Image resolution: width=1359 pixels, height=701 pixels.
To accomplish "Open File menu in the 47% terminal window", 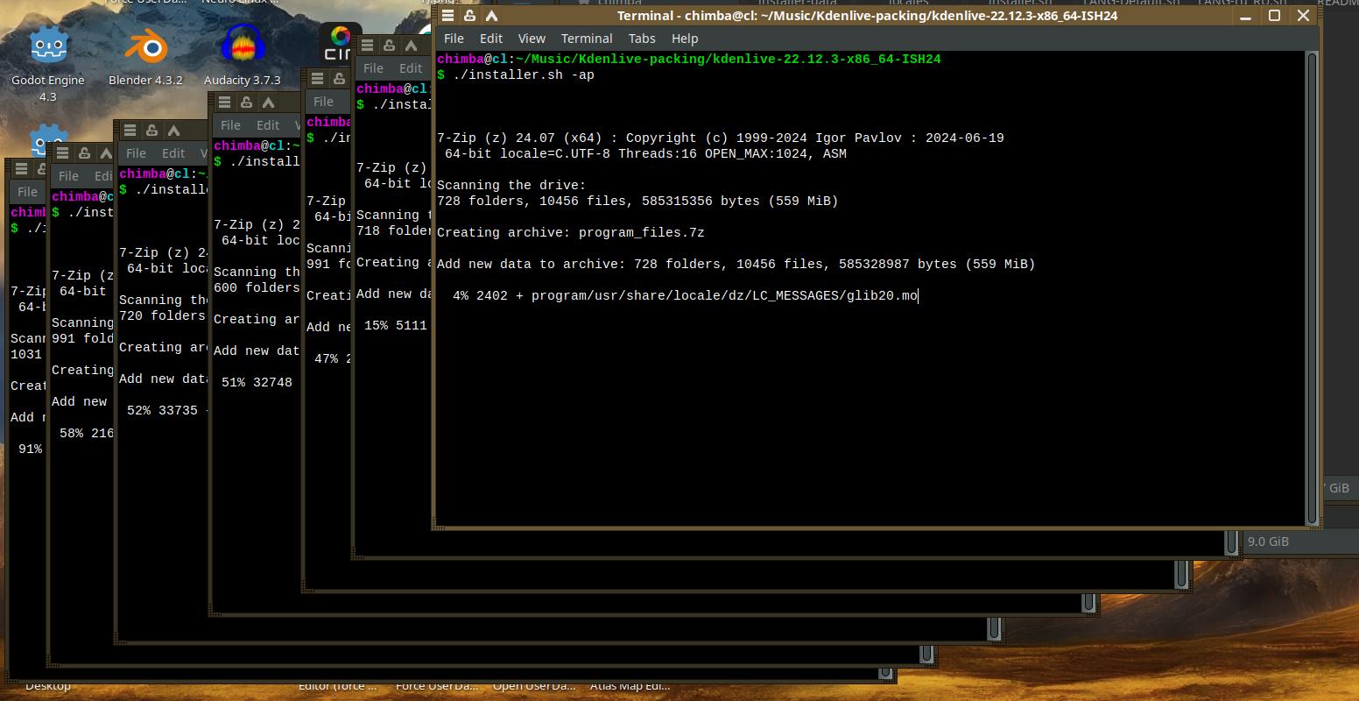I will [x=323, y=102].
